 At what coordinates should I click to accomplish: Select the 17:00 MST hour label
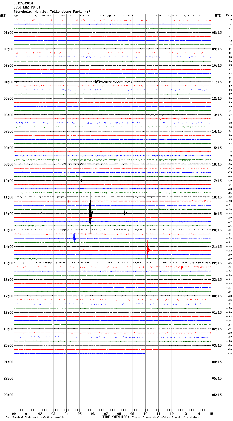8,296
